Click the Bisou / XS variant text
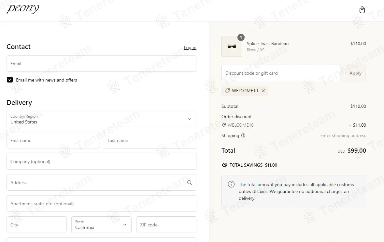The image size is (384, 242). (255, 50)
